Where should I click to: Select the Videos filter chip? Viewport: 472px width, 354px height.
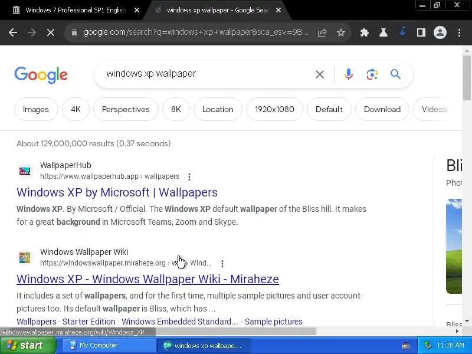pyautogui.click(x=434, y=109)
